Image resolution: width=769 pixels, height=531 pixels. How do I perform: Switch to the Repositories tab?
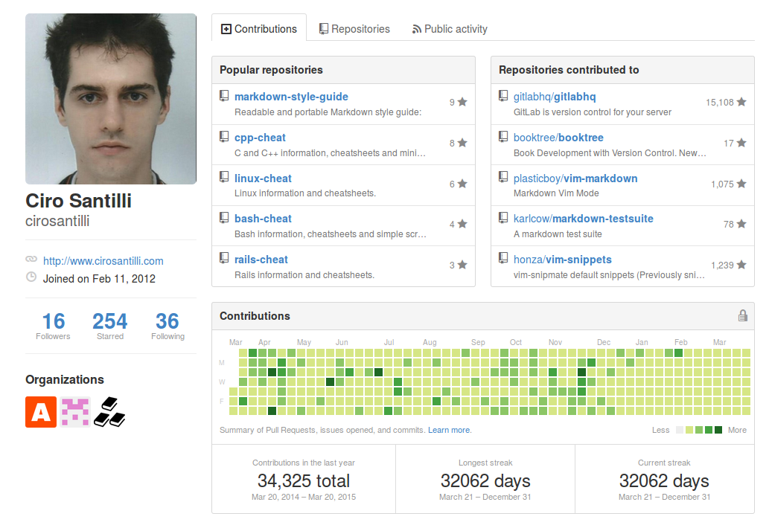click(354, 29)
